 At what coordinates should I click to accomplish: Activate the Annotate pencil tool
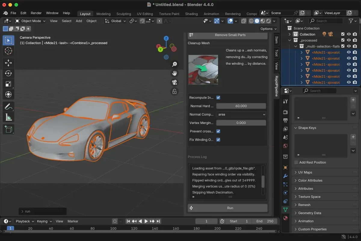pos(8,106)
